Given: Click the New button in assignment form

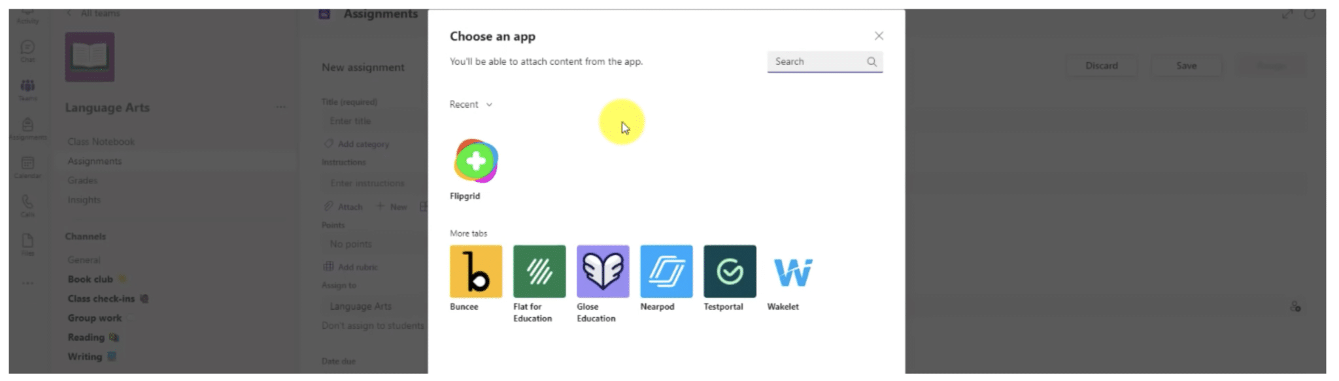Looking at the screenshot, I should [x=392, y=207].
